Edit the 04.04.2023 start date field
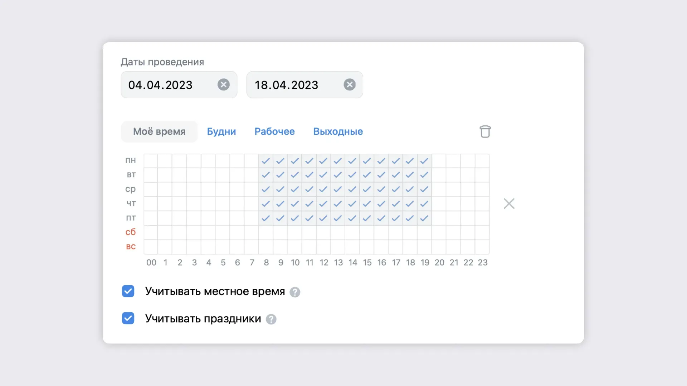 click(179, 85)
